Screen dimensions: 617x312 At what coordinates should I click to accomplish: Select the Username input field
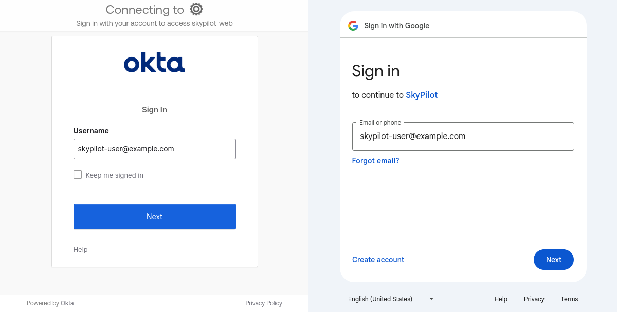click(154, 149)
